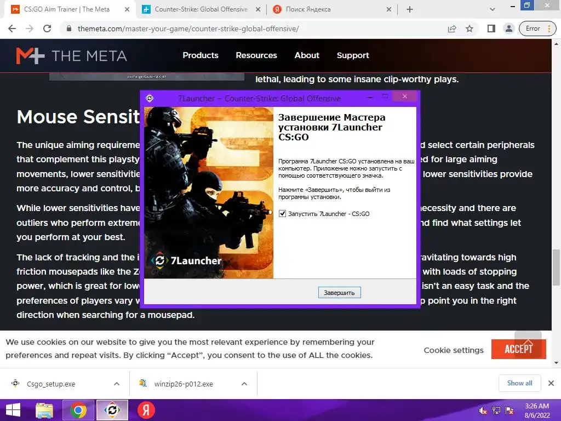The height and width of the screenshot is (421, 561).
Task: Click Action Center flag icon in tray
Action: click(x=510, y=411)
